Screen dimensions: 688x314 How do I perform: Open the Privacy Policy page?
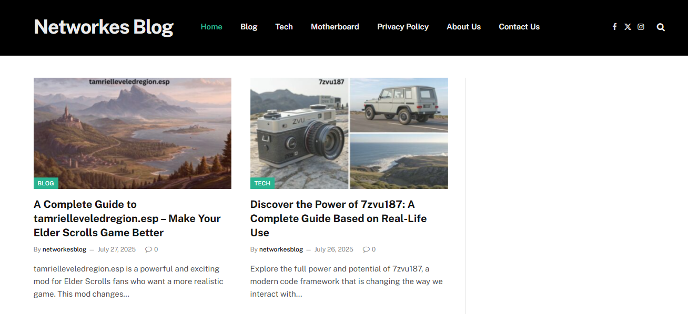tap(403, 27)
